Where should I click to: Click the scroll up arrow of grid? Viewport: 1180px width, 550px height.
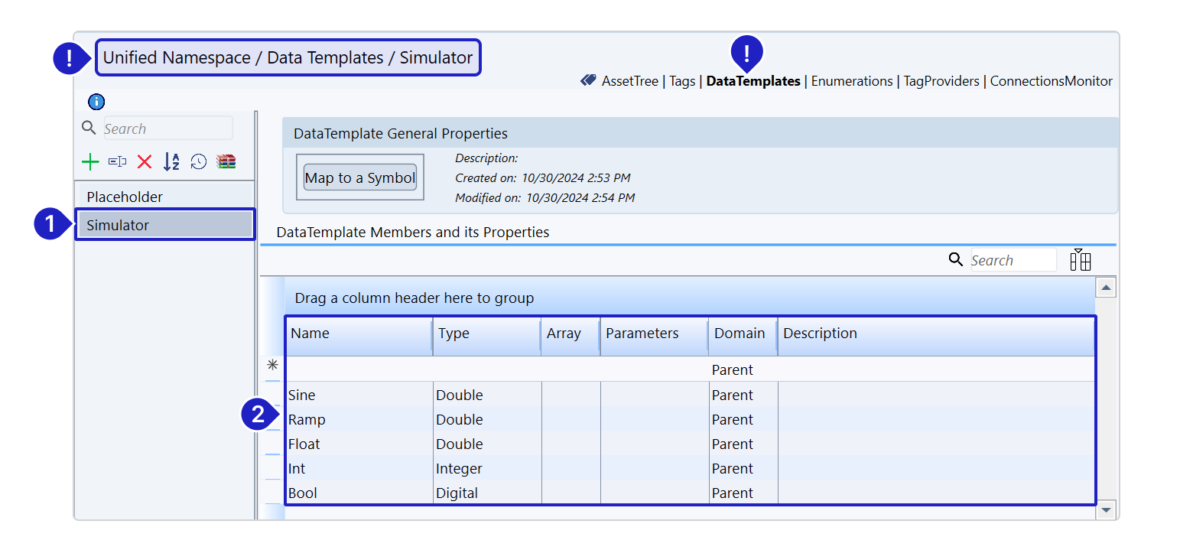(1106, 288)
